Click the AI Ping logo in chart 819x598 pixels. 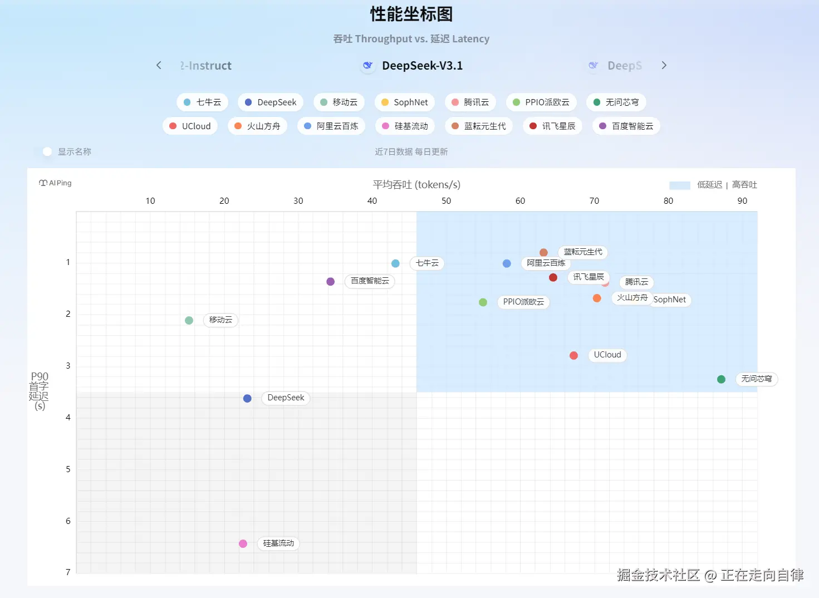click(x=55, y=183)
